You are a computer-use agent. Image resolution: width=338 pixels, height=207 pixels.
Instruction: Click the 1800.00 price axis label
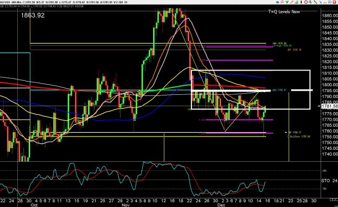[329, 85]
